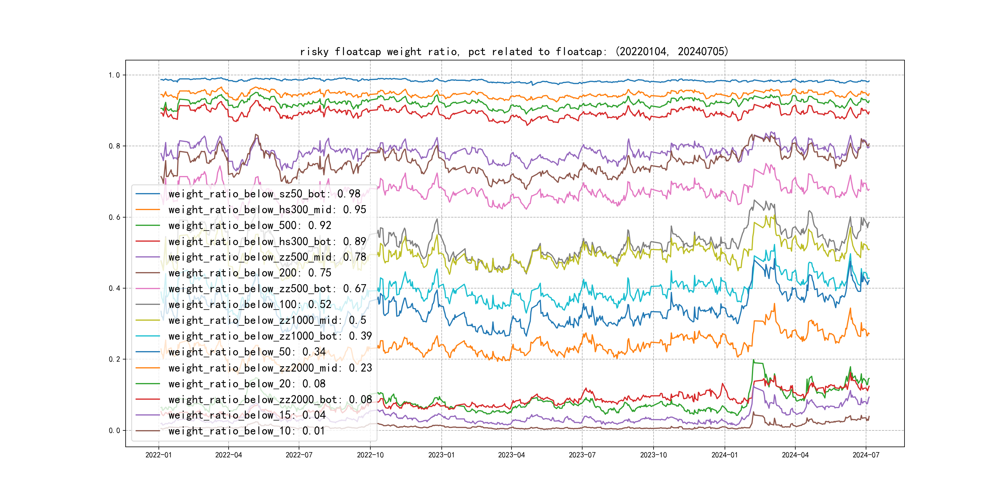
Task: Select legend label weight_ratio_below_500
Action: (x=250, y=225)
